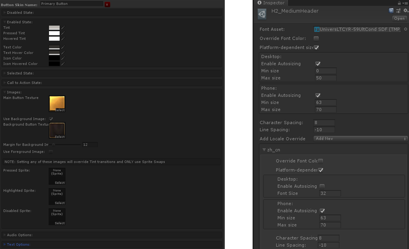The width and height of the screenshot is (409, 249).
Task: Click the Inspector lock icon
Action: 399,3
